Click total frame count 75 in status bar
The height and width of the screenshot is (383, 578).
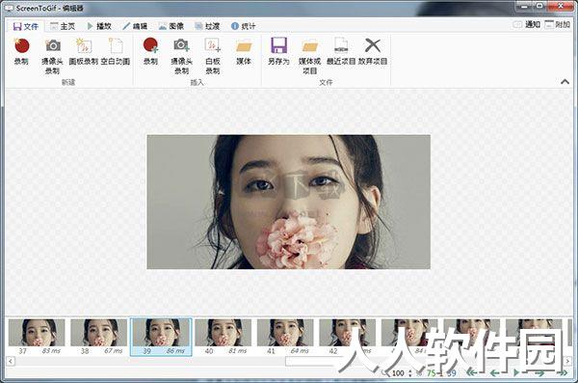point(431,373)
